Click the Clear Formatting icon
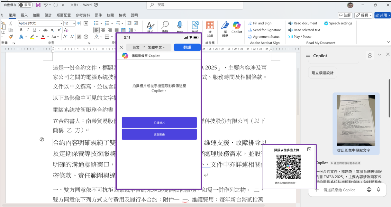The height and width of the screenshot is (207, 391). [66, 30]
